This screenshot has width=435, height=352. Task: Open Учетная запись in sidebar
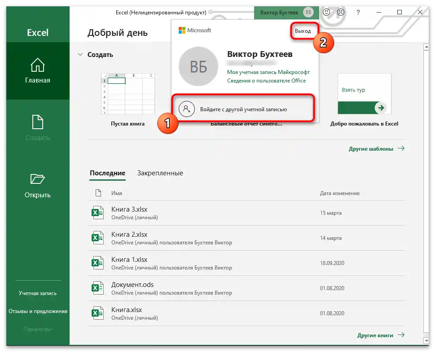coord(37,293)
